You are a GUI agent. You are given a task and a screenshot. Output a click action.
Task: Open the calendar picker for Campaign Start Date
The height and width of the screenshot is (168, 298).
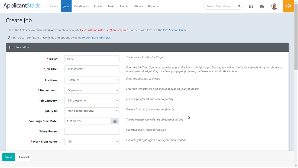(115, 121)
